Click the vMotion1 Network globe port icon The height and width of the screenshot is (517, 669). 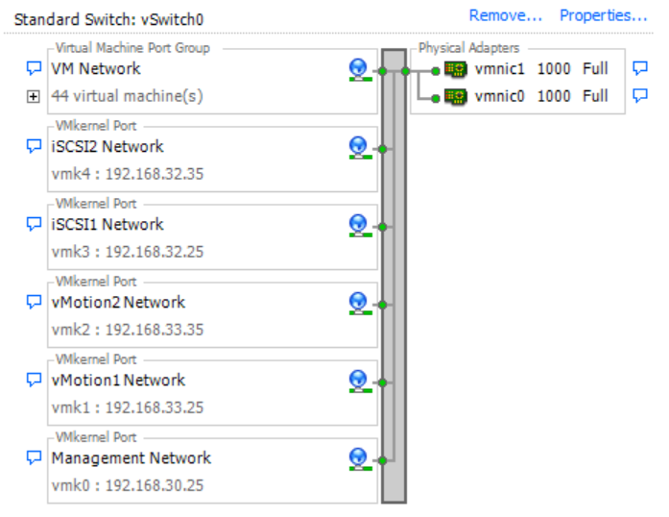(358, 381)
